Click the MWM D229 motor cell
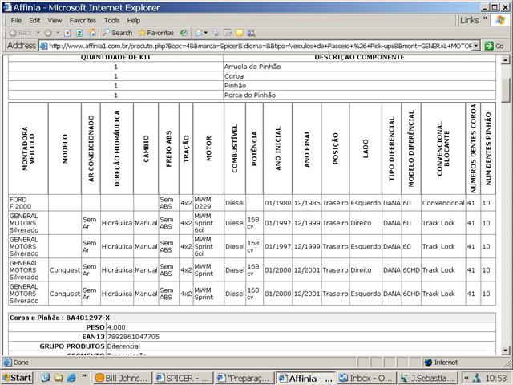Viewport: 513px width, 385px height. (x=208, y=203)
